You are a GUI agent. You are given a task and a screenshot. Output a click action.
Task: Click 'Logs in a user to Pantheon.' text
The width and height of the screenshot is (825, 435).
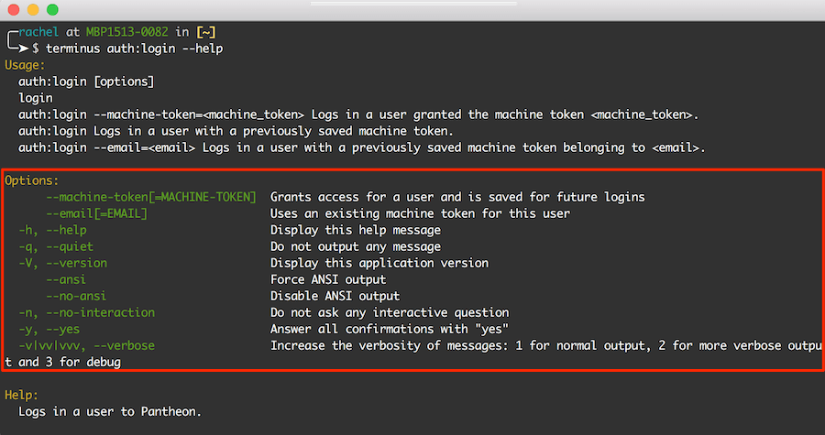click(110, 411)
